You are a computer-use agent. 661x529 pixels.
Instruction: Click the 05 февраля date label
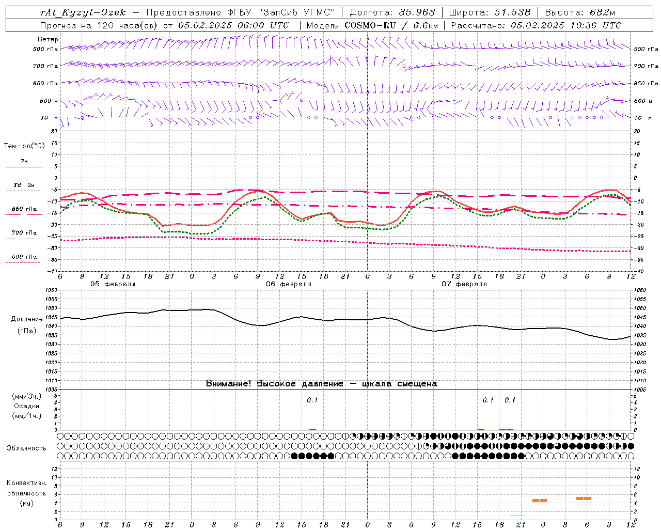113,284
